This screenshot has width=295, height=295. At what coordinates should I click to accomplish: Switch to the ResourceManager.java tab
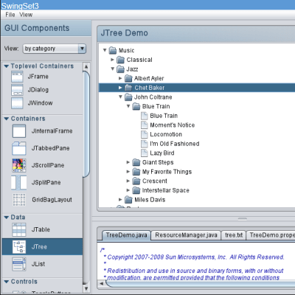pos(186,235)
